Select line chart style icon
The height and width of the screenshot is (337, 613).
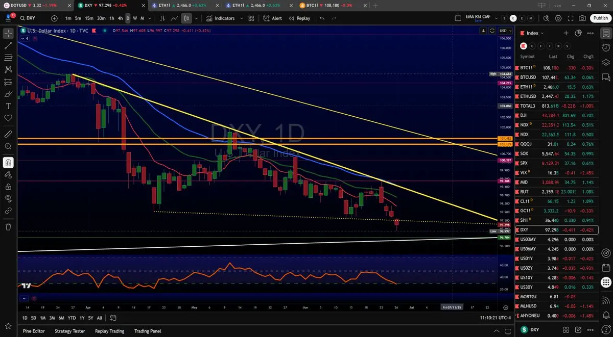coord(174,18)
